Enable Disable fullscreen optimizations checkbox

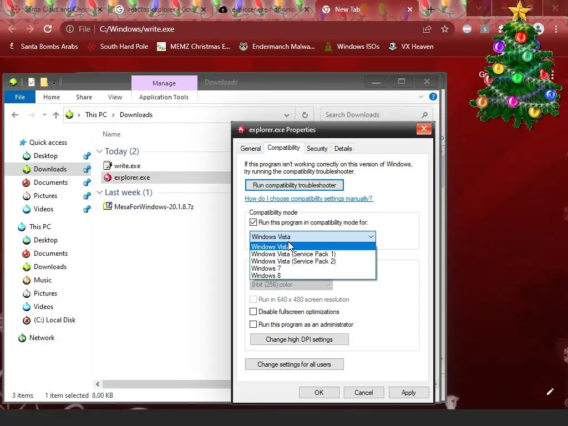(253, 312)
